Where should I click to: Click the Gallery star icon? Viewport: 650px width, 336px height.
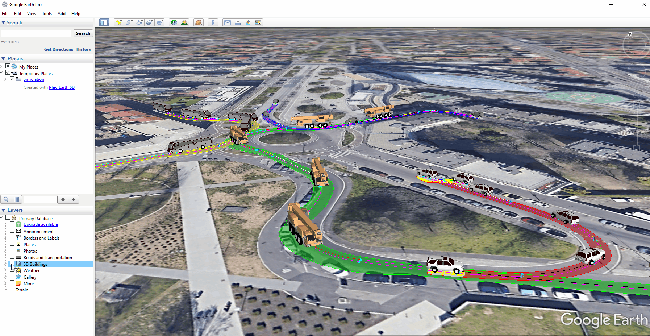[18, 277]
